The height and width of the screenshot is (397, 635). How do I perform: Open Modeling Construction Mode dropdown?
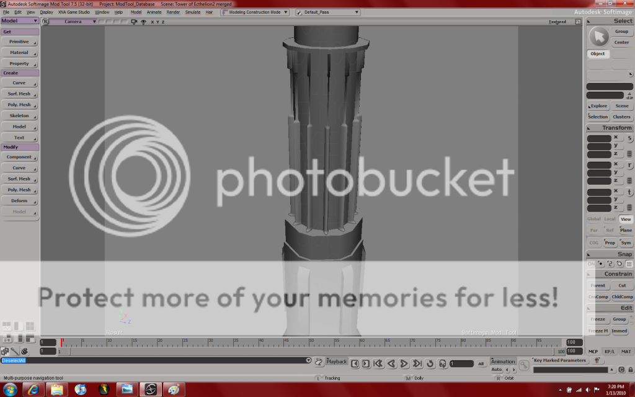(x=255, y=12)
